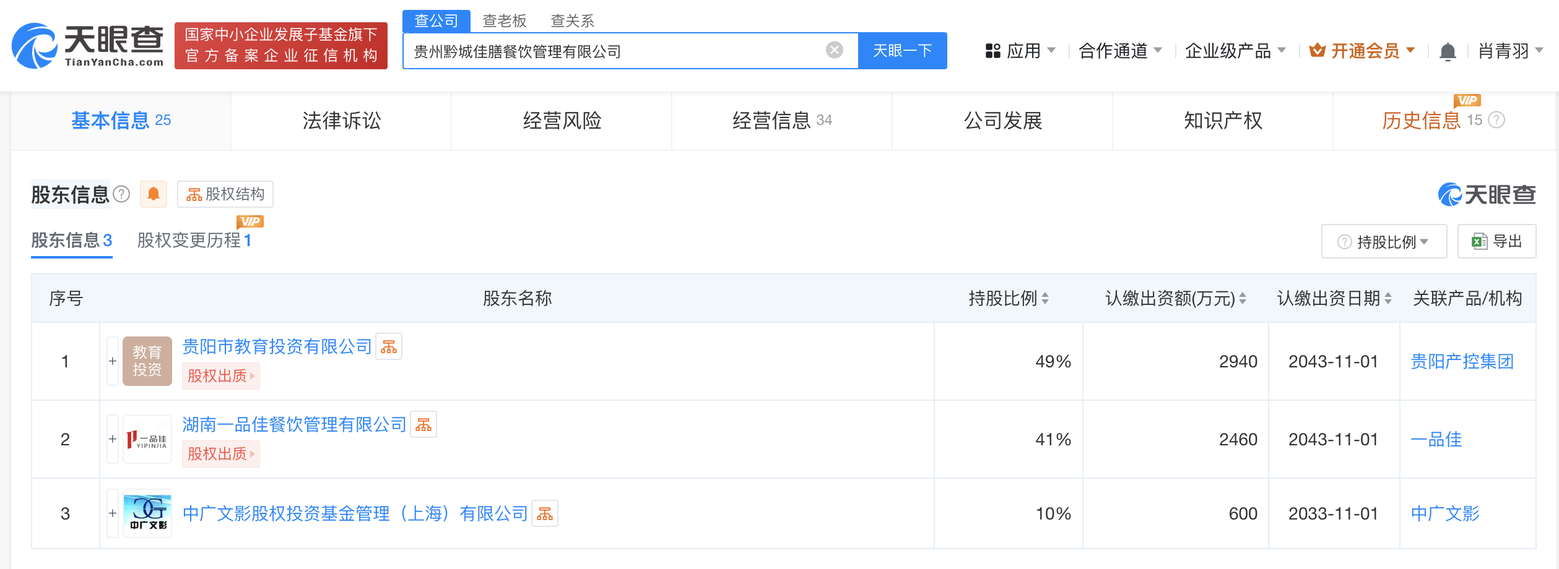Click equity structure icon beside 中广文影股权投资基金管理

tap(545, 513)
